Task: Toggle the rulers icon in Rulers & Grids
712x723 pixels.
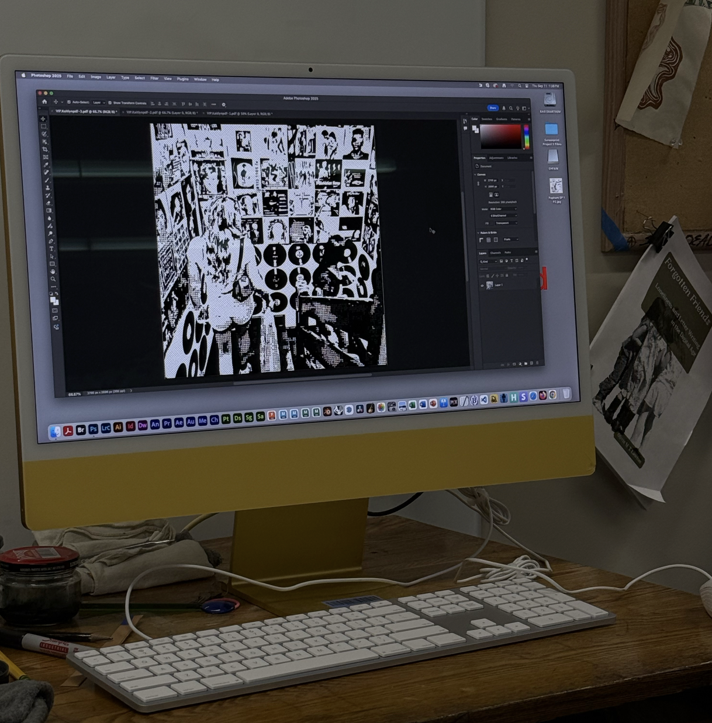Action: (x=481, y=240)
